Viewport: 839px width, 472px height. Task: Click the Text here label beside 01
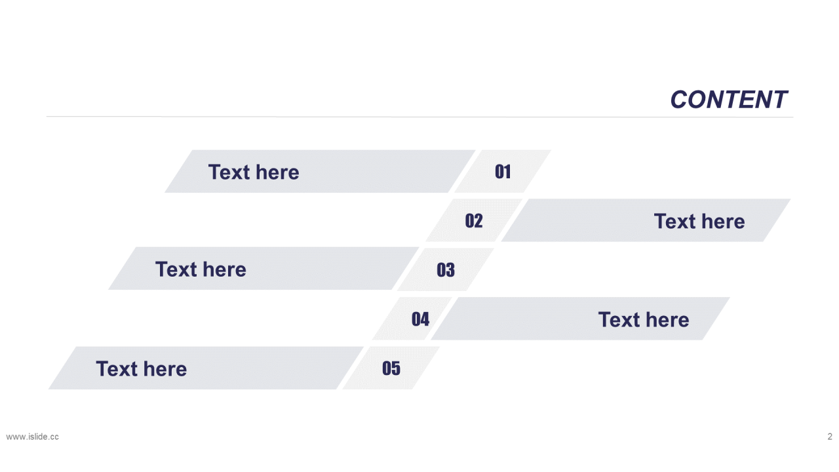click(x=254, y=172)
